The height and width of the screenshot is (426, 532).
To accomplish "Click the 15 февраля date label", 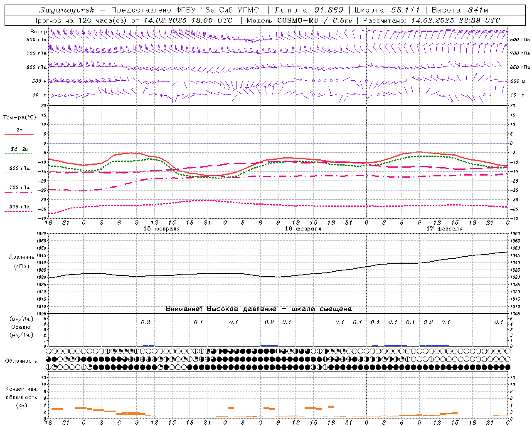I will click(x=162, y=229).
